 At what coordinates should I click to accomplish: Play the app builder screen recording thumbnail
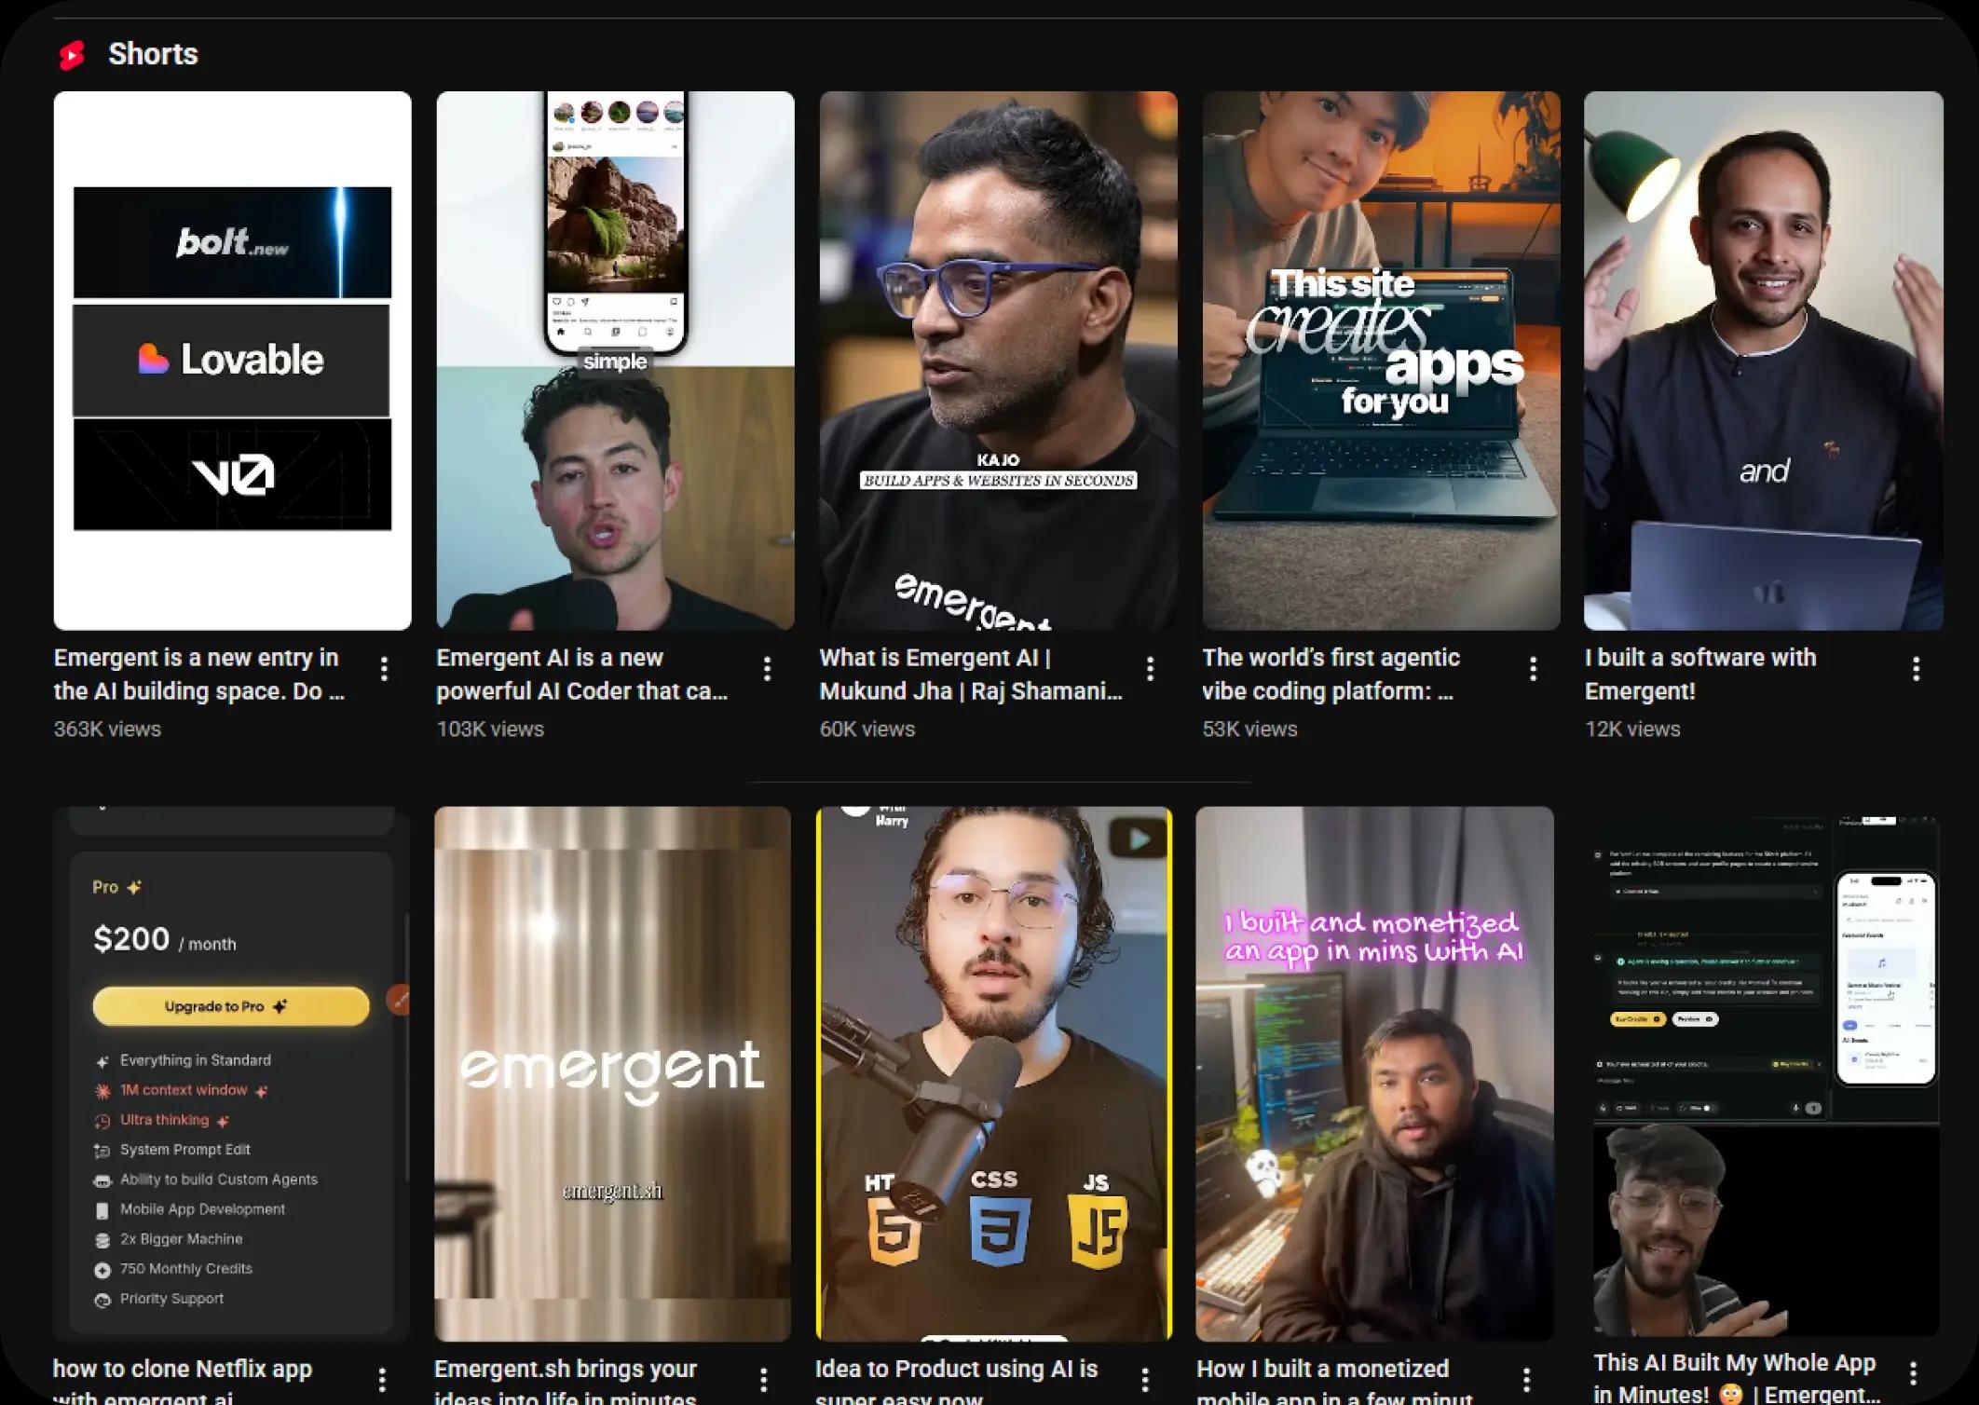[x=1766, y=1074]
